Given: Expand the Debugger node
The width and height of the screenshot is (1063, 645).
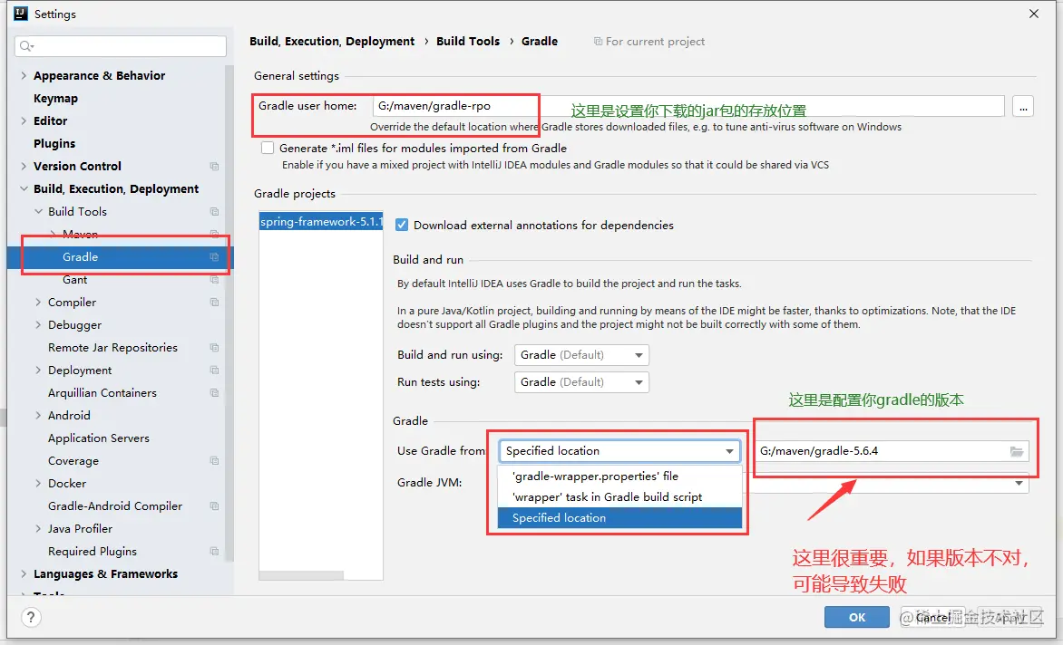Looking at the screenshot, I should pos(38,325).
